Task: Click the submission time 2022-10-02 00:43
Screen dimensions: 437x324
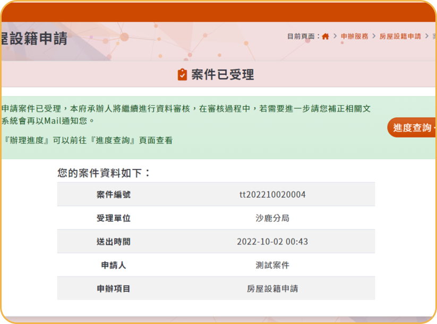Action: [272, 242]
